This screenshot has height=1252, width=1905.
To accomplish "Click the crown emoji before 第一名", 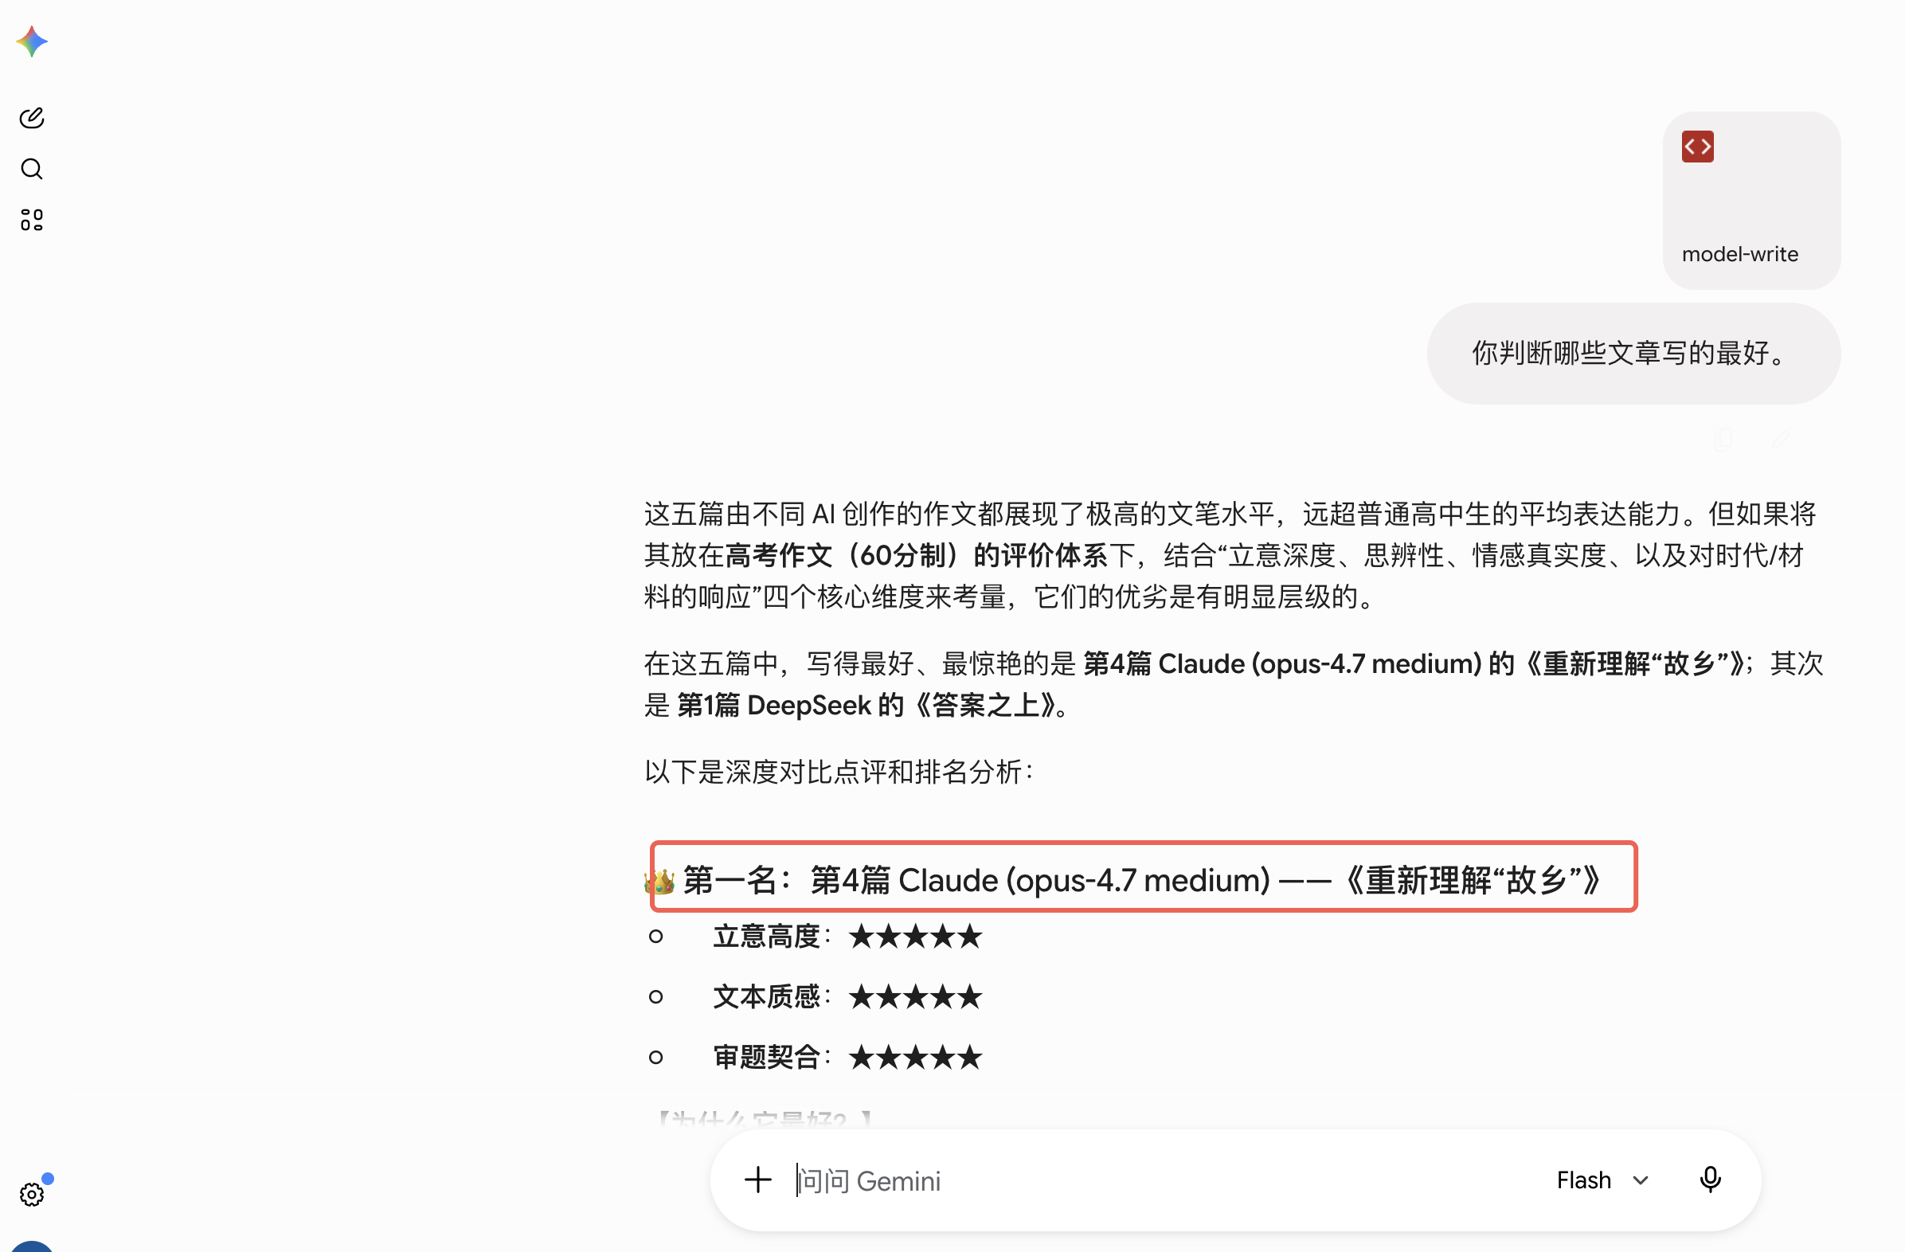I will [659, 882].
